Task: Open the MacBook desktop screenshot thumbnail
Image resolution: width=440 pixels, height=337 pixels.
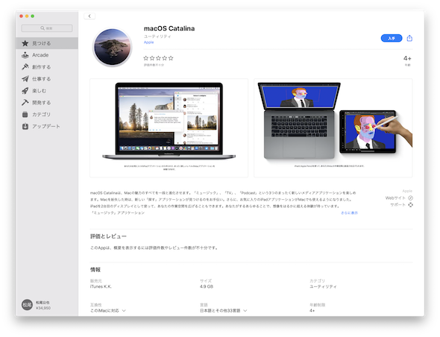Action: point(169,127)
